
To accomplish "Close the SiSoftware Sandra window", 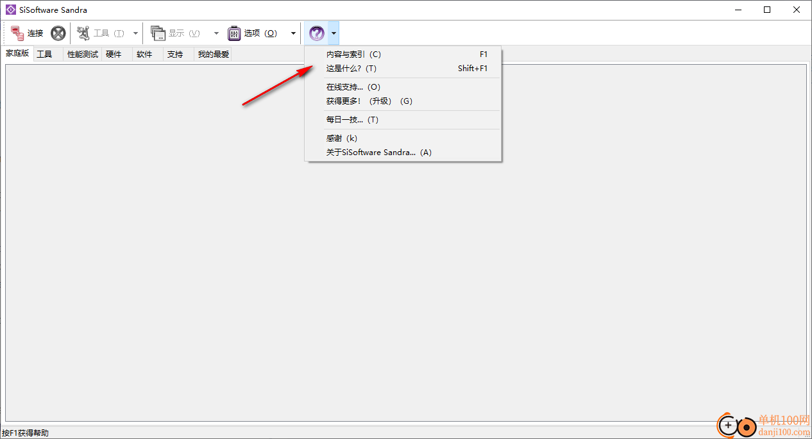I will click(797, 10).
